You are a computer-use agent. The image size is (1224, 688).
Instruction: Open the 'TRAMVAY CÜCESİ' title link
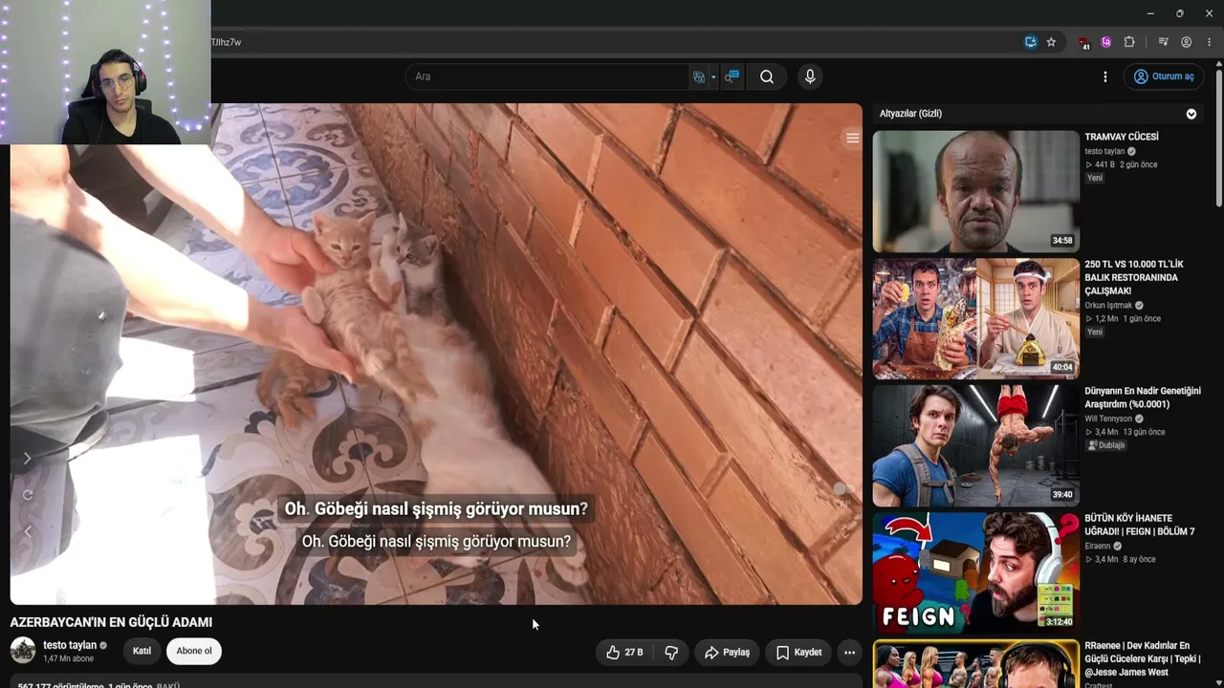tap(1122, 138)
